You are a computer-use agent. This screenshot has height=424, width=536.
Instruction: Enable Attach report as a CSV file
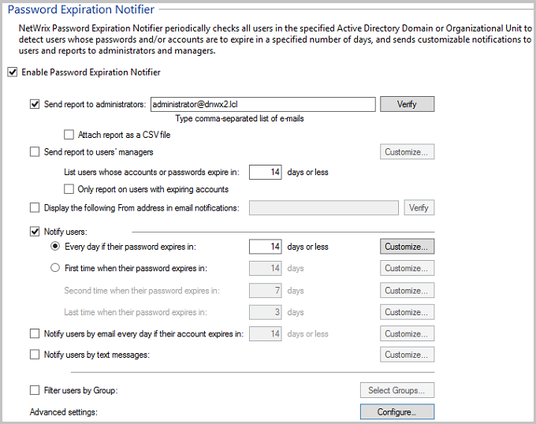pyautogui.click(x=69, y=135)
